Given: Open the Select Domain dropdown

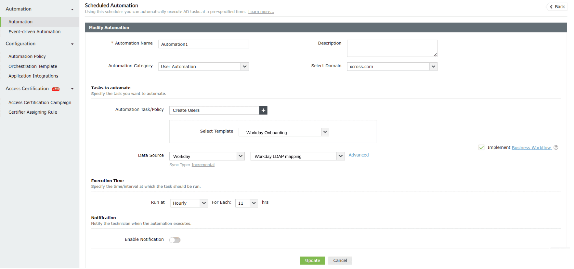Looking at the screenshot, I should click(433, 67).
